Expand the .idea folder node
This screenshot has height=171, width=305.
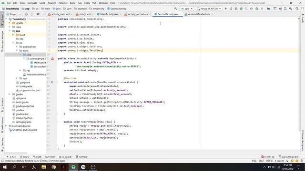tap(10, 27)
